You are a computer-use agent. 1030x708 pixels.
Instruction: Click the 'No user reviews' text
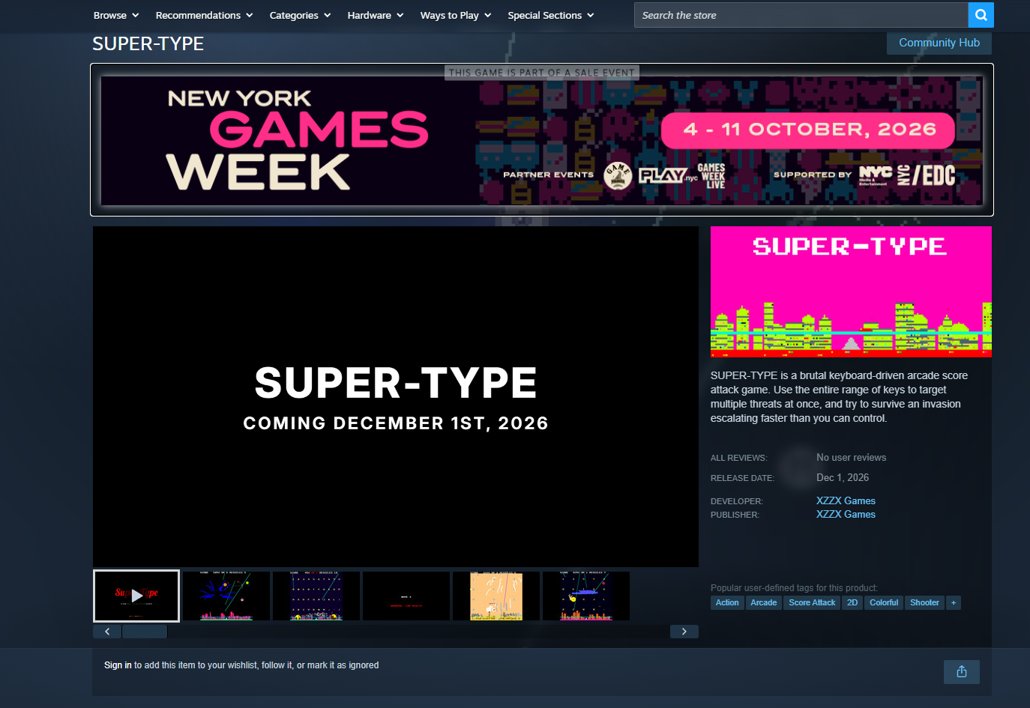(x=851, y=457)
